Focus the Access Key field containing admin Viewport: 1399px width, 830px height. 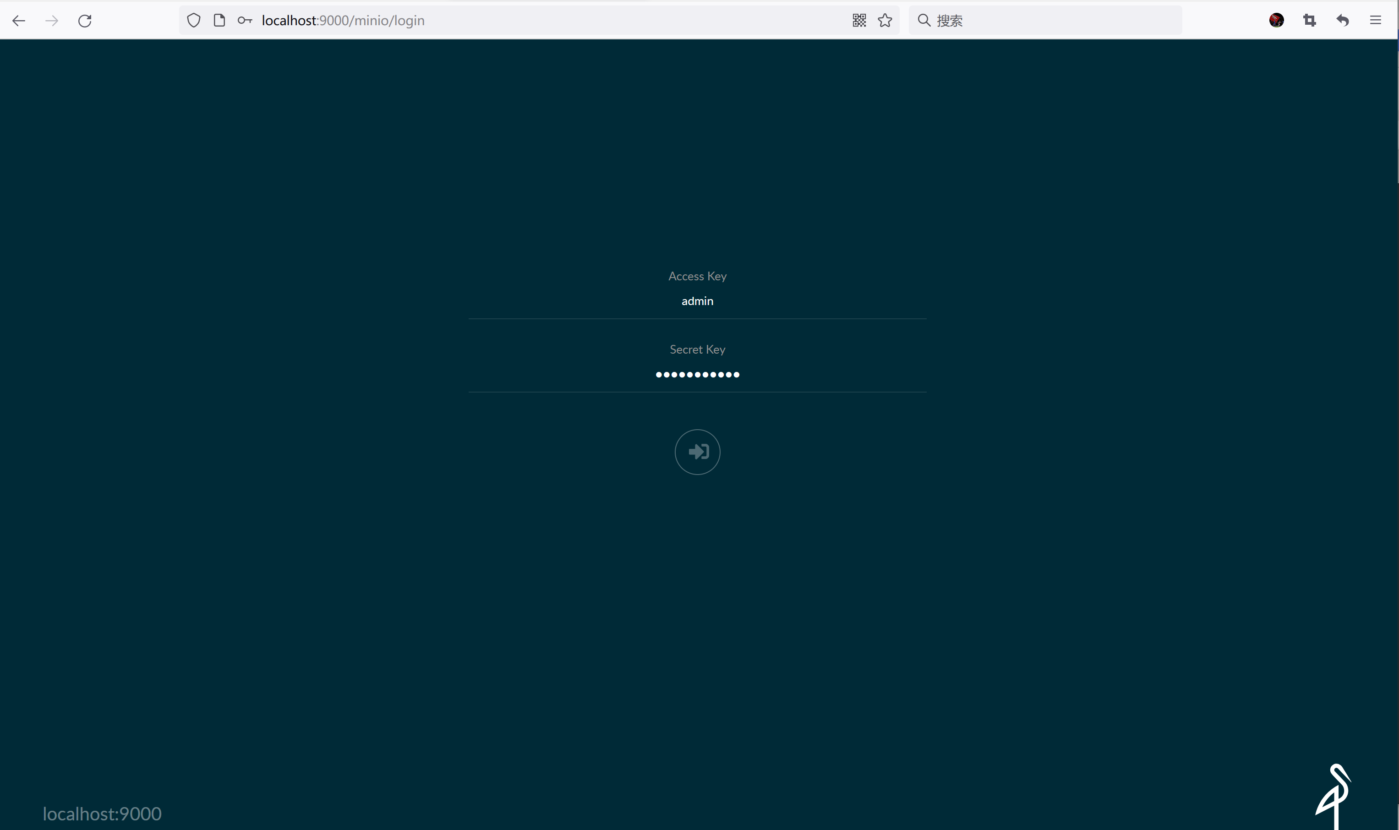[x=697, y=301]
